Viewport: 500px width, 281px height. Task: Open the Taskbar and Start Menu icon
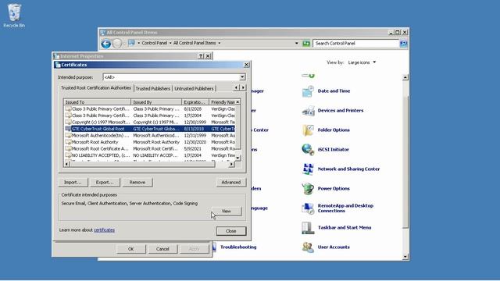pyautogui.click(x=308, y=228)
